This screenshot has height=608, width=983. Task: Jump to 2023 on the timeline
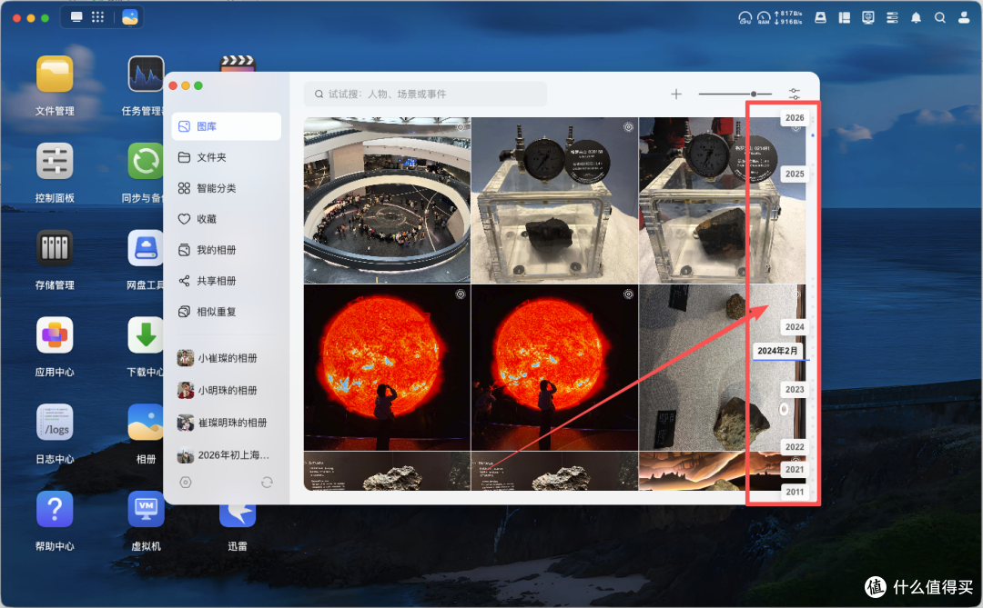[x=795, y=390]
